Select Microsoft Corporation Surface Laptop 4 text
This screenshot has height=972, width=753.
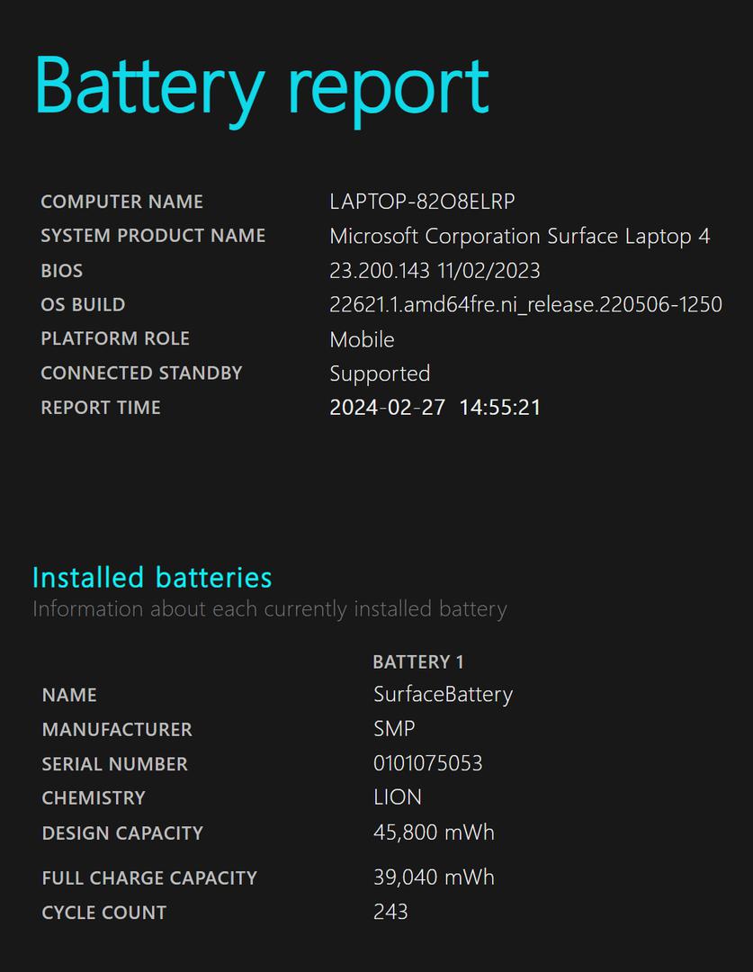519,236
